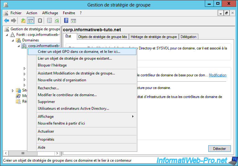The height and width of the screenshot is (166, 238).
Task: Switch to the État tab
Action: (x=69, y=36)
